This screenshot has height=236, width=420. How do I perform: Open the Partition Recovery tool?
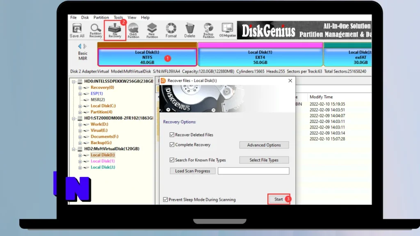[96, 30]
